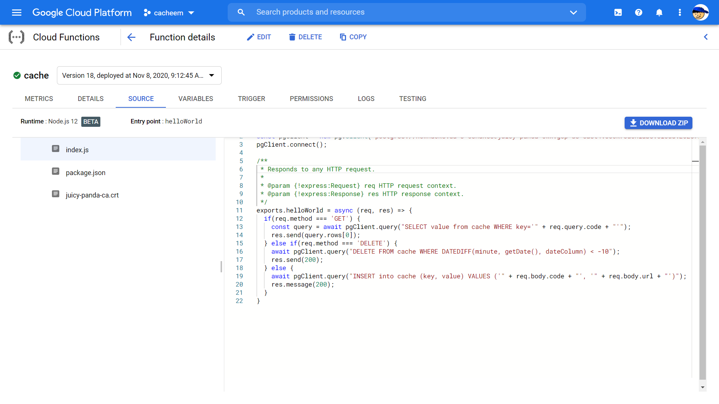
Task: Open the Version 18 deployment dropdown
Action: tap(139, 75)
